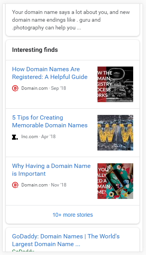146x255 pixels.
Task: Click the Apr '18 date label
Action: [x=48, y=137]
